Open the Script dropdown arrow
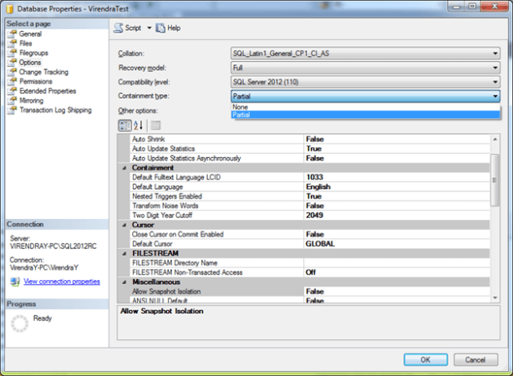 pyautogui.click(x=149, y=28)
